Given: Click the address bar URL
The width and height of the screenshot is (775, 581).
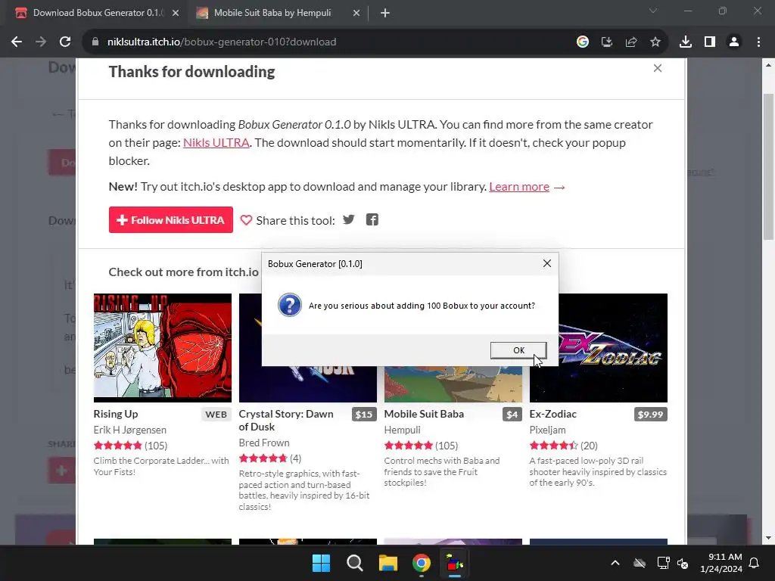Looking at the screenshot, I should tap(222, 42).
